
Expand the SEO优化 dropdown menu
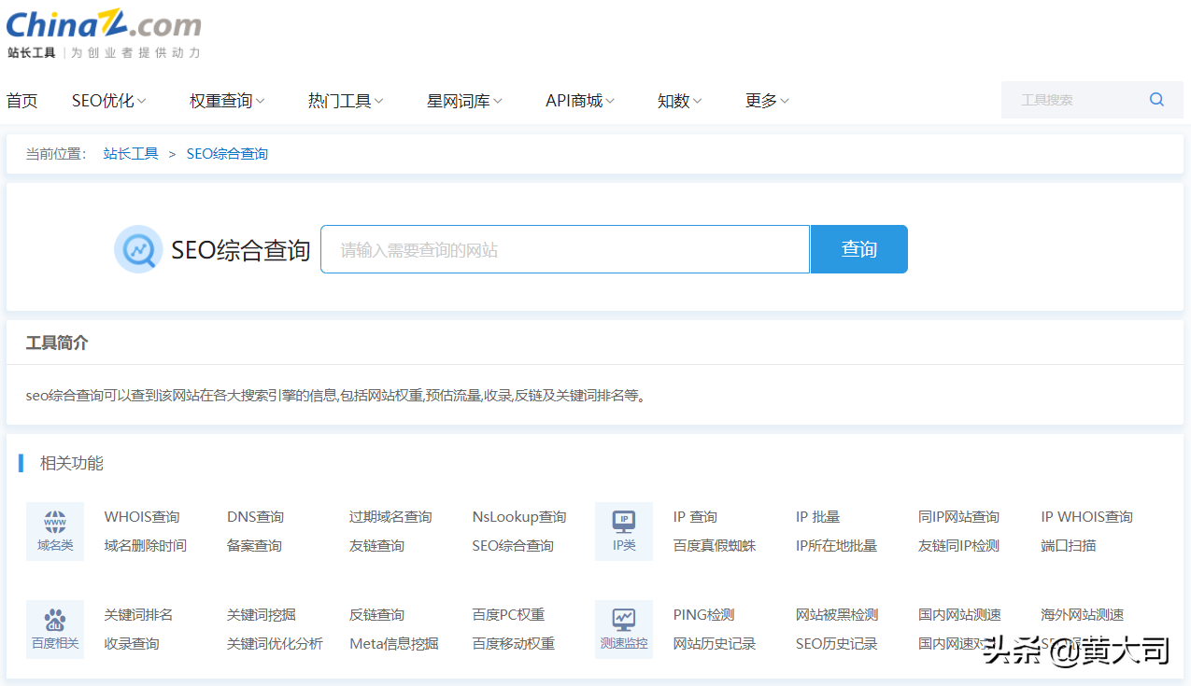(x=108, y=101)
